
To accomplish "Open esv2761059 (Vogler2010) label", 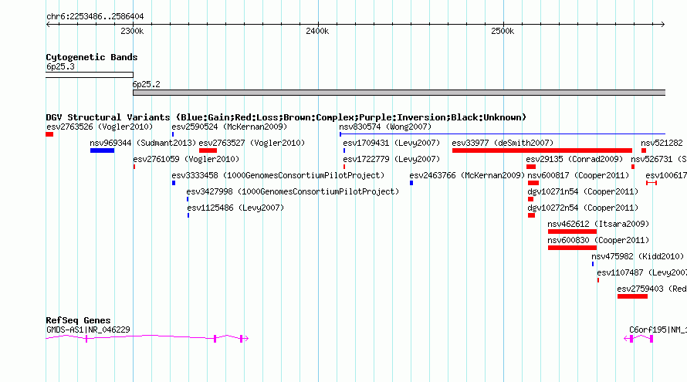I will pyautogui.click(x=186, y=160).
